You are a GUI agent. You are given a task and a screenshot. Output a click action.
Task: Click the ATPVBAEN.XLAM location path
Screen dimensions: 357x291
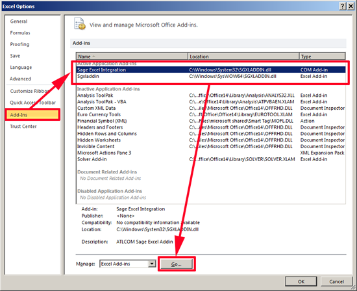(x=242, y=102)
